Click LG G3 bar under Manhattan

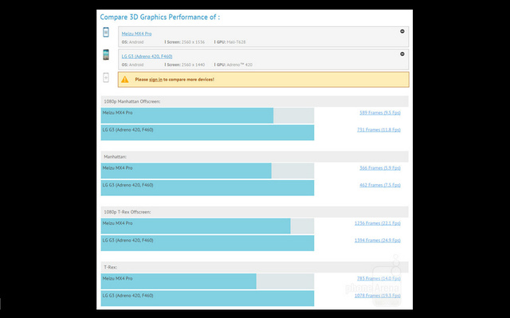click(x=207, y=188)
